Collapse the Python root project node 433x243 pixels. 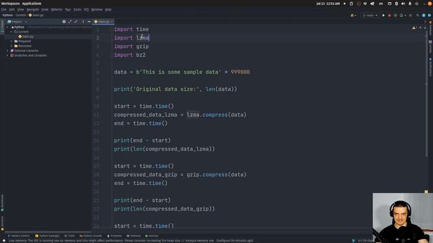pos(7,27)
